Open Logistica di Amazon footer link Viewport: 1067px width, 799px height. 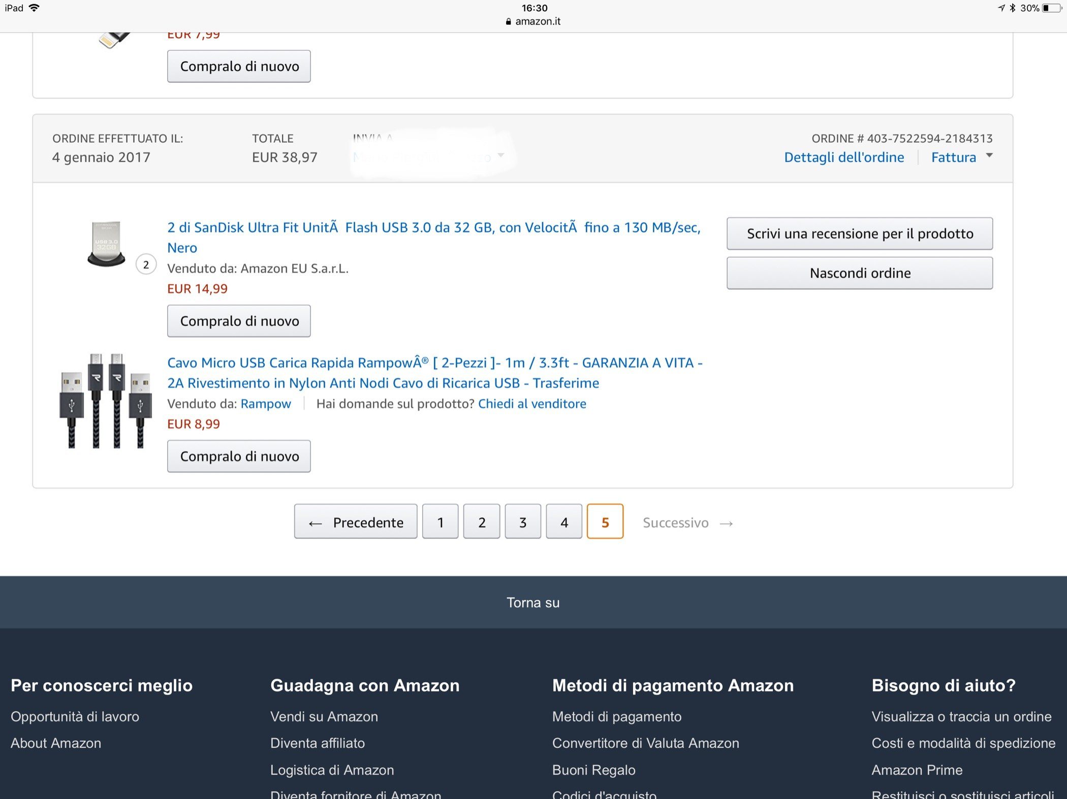coord(332,770)
